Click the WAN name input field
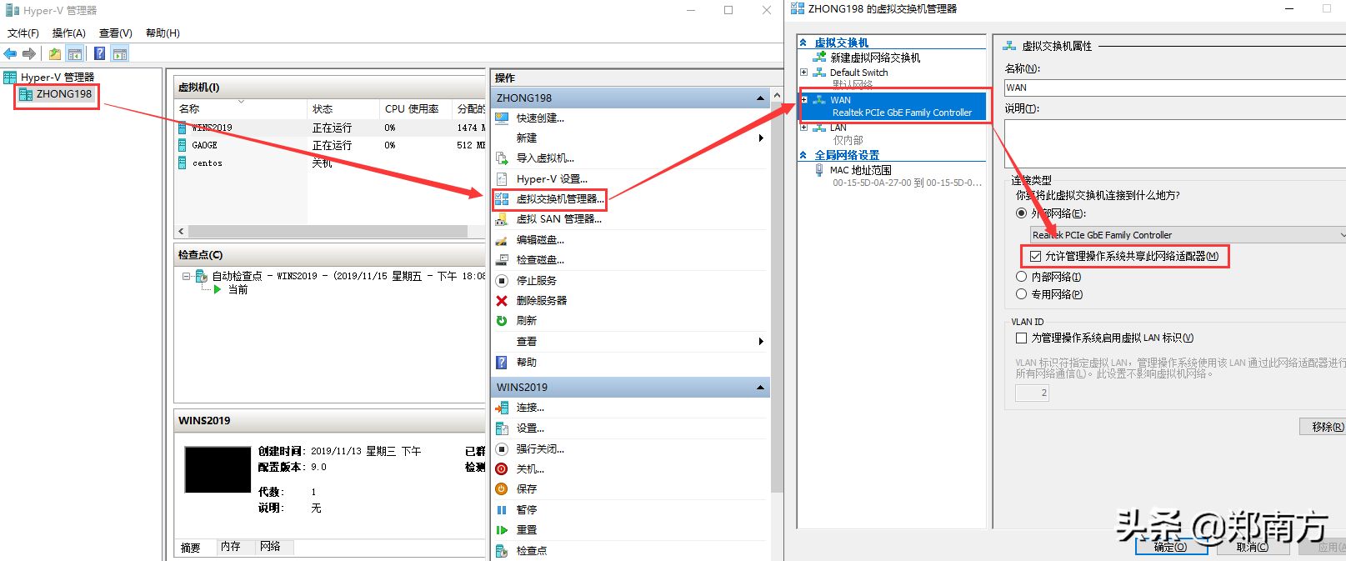The width and height of the screenshot is (1346, 561). coord(1175,88)
